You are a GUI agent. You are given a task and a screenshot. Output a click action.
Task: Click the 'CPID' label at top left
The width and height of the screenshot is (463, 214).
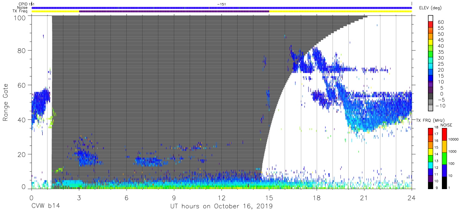[23, 4]
